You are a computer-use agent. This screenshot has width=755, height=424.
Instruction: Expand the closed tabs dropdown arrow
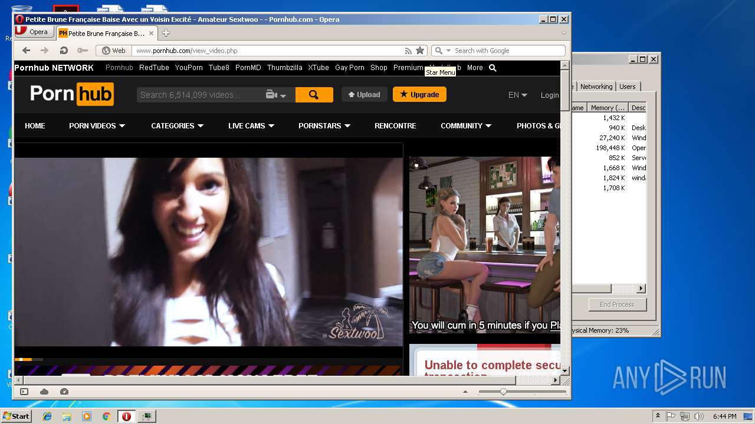[564, 33]
